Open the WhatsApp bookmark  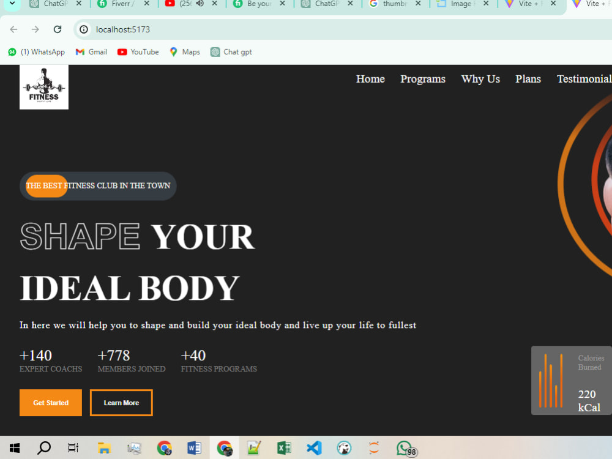click(x=37, y=52)
